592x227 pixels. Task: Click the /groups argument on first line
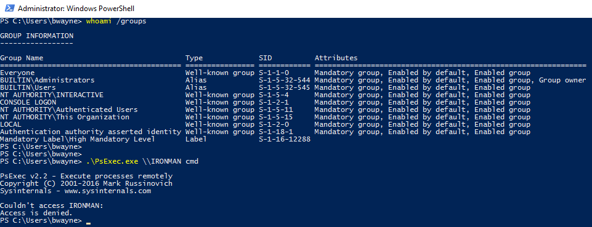point(131,22)
